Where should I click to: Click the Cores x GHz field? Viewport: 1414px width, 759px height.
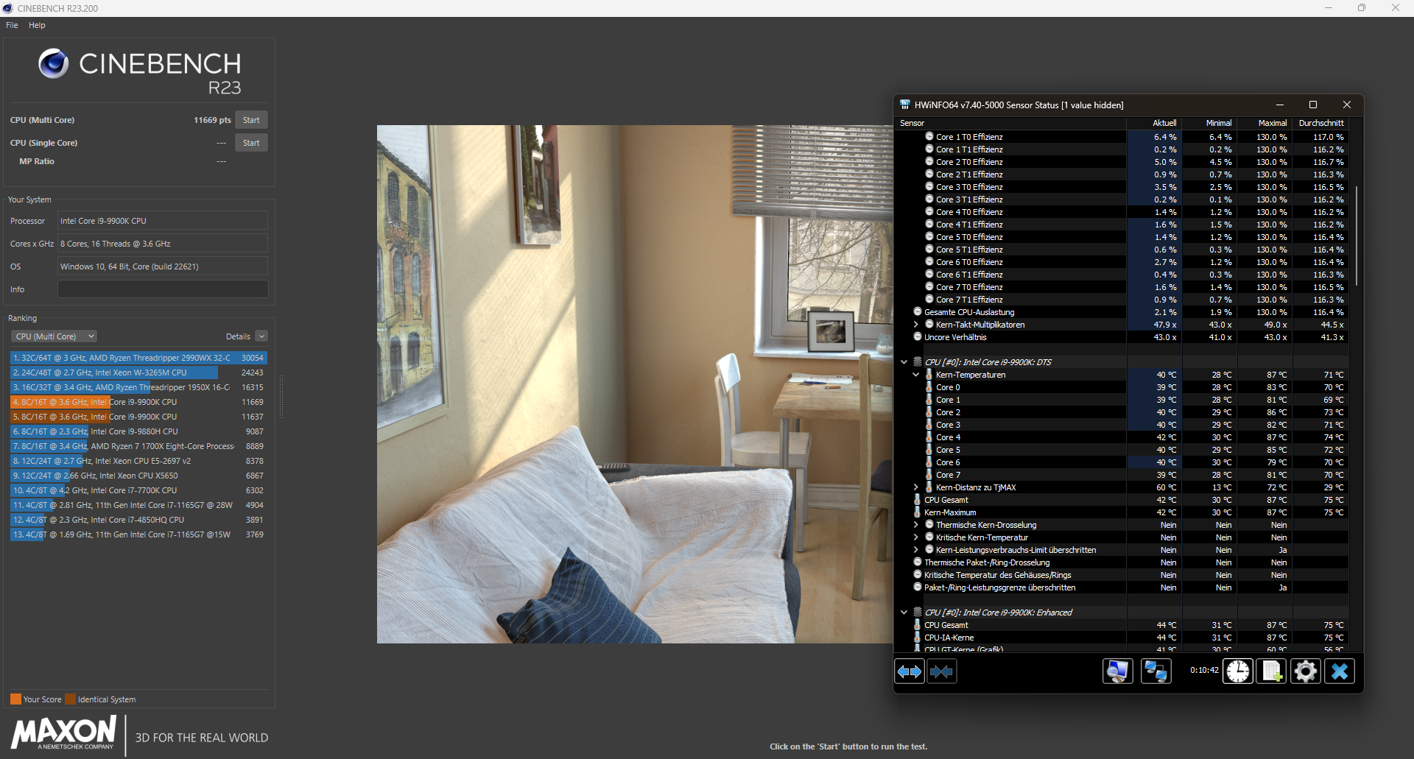[x=163, y=244]
